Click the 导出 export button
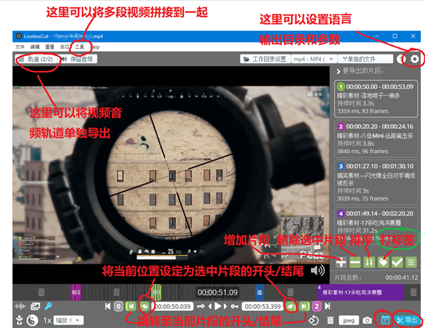Image resolution: width=425 pixels, height=328 pixels. (x=406, y=319)
